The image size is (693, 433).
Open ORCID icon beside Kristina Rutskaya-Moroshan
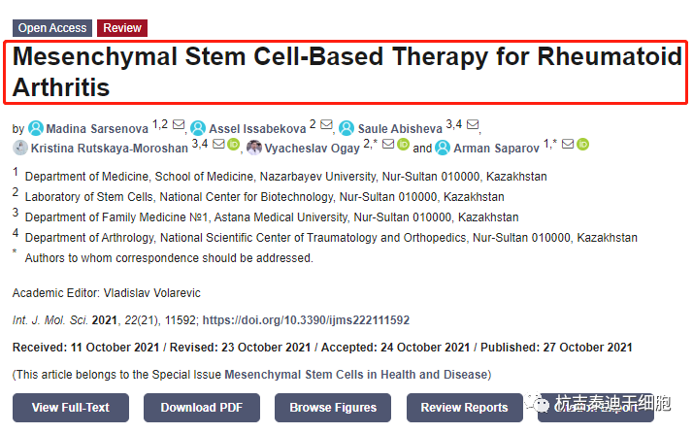[233, 146]
